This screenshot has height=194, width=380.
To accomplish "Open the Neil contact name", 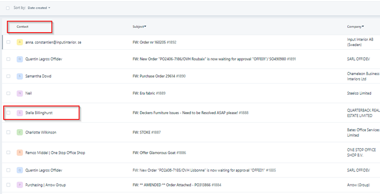I will tap(28, 93).
